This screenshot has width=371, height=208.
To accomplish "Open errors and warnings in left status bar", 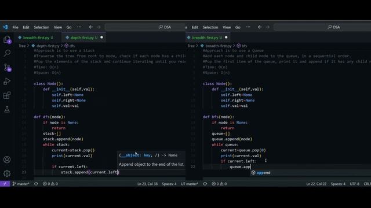I will click(50, 184).
